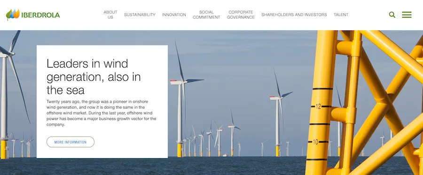Viewport: 423px width, 175px height.
Task: Open the About Us menu
Action: (x=110, y=15)
